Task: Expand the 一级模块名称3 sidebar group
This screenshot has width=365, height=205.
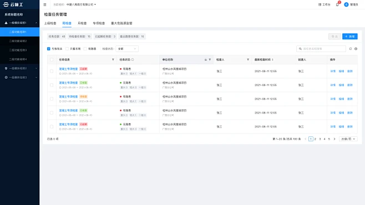Action: (x=36, y=78)
